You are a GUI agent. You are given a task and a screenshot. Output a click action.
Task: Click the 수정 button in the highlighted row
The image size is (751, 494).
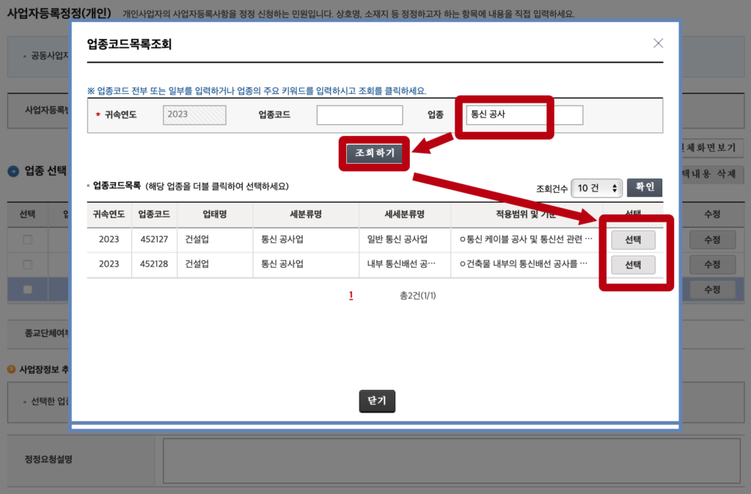(x=711, y=289)
